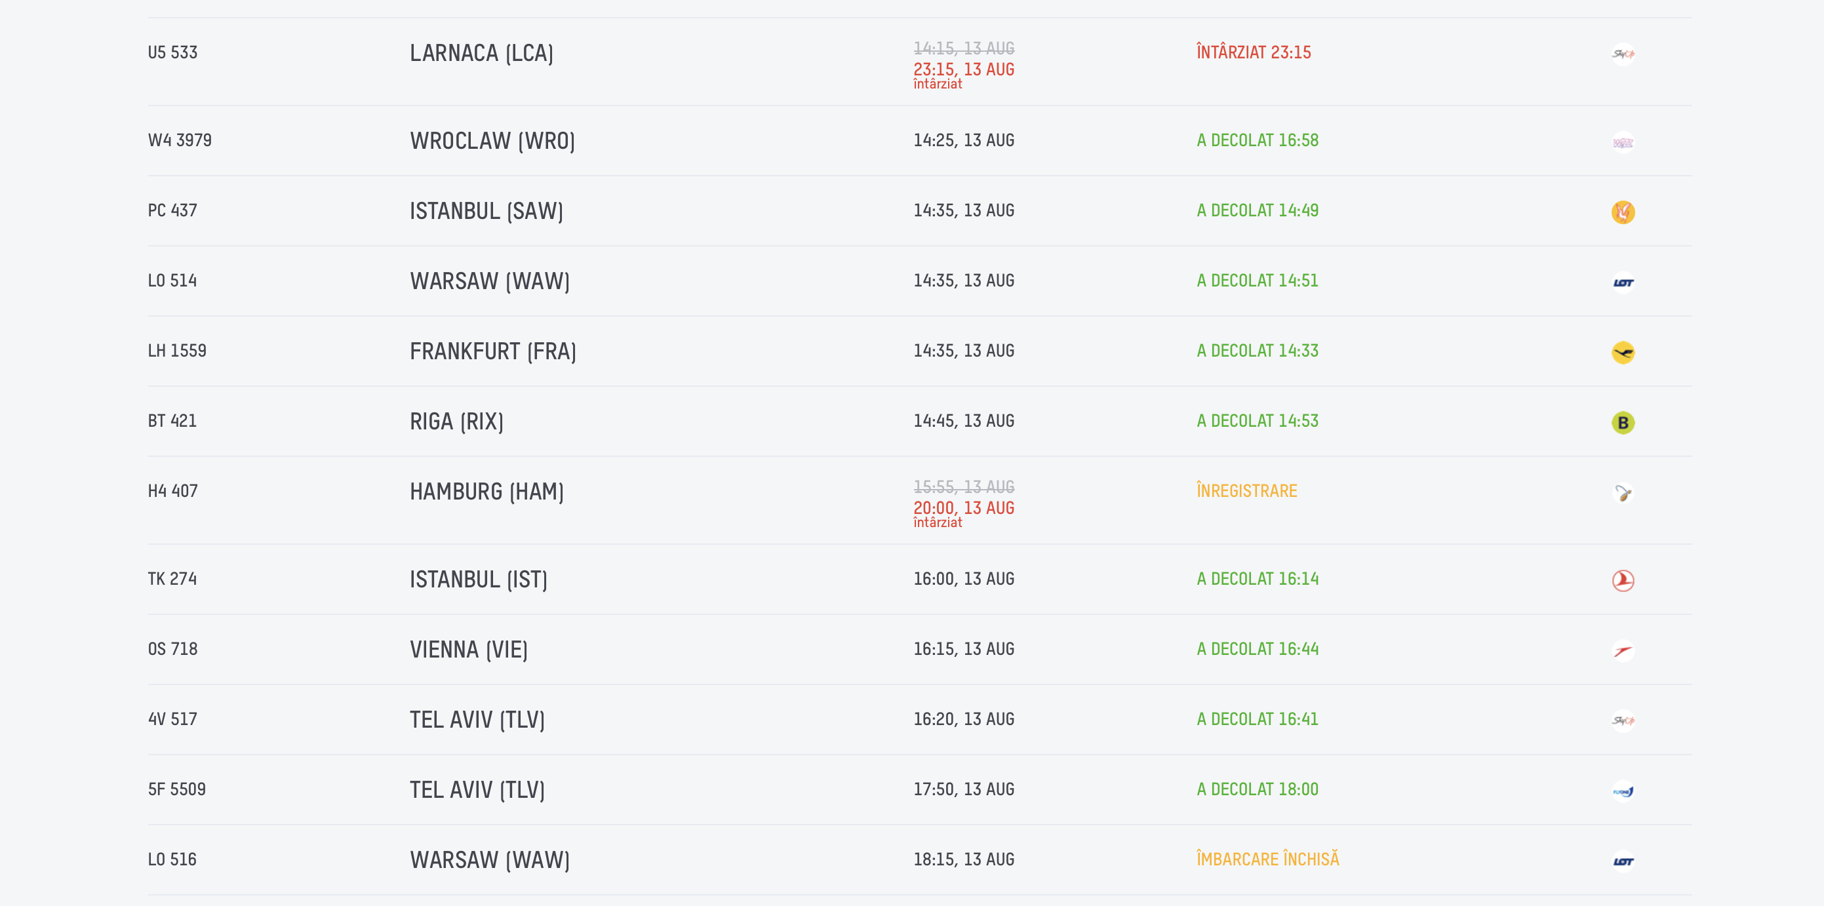Click the FlyOne logo for flight 5F 5509
This screenshot has width=1824, height=906.
click(1623, 791)
